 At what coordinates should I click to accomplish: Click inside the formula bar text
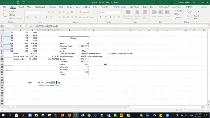point(47,26)
